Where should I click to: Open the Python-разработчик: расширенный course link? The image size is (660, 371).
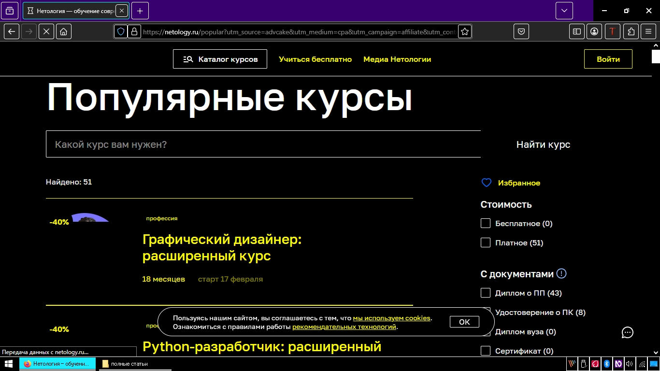click(262, 346)
